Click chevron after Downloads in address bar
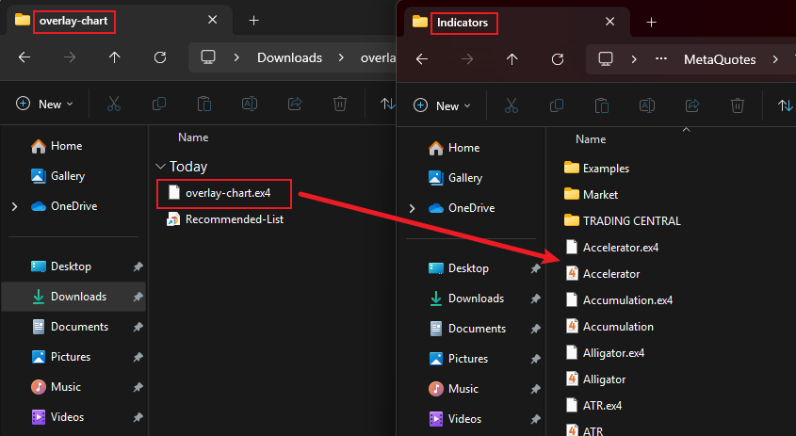 point(341,57)
